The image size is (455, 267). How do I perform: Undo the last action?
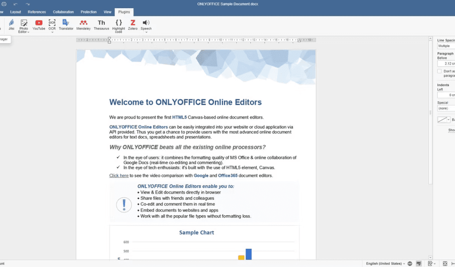tap(15, 4)
